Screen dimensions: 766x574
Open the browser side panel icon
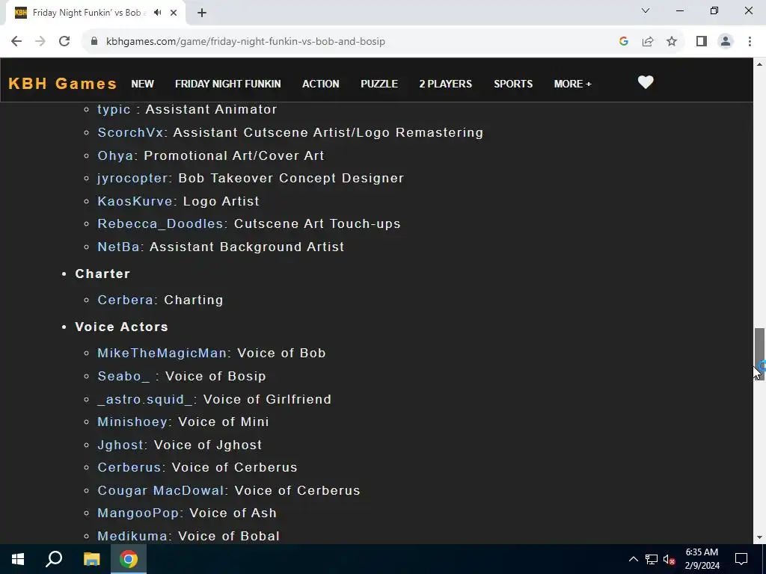[x=702, y=42]
